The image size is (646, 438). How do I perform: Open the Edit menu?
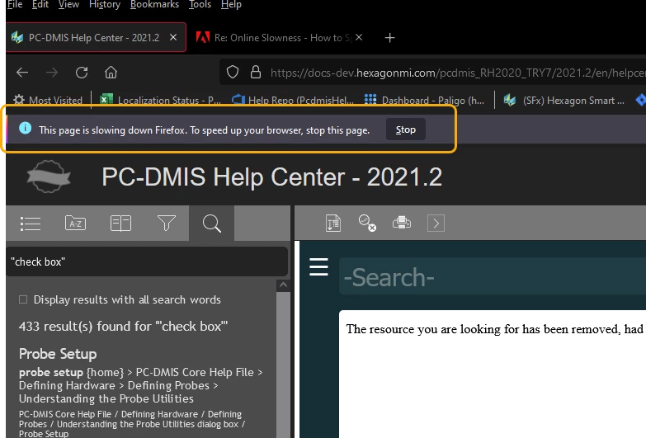(x=40, y=4)
